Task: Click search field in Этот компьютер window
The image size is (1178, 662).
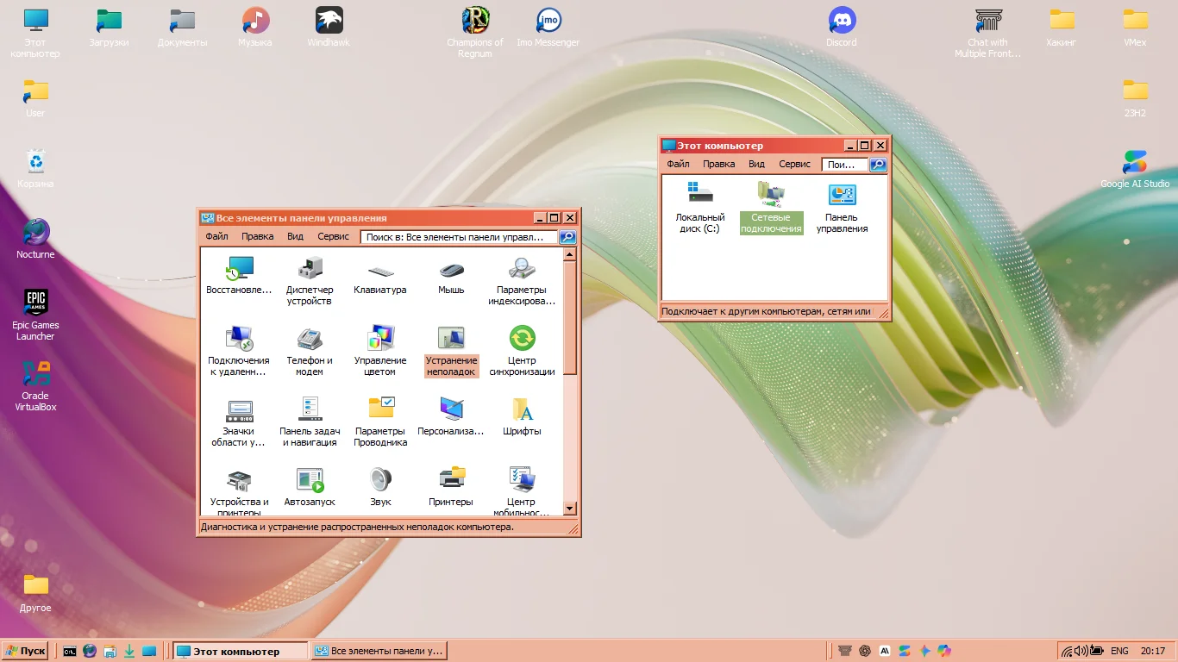Action: pos(845,165)
